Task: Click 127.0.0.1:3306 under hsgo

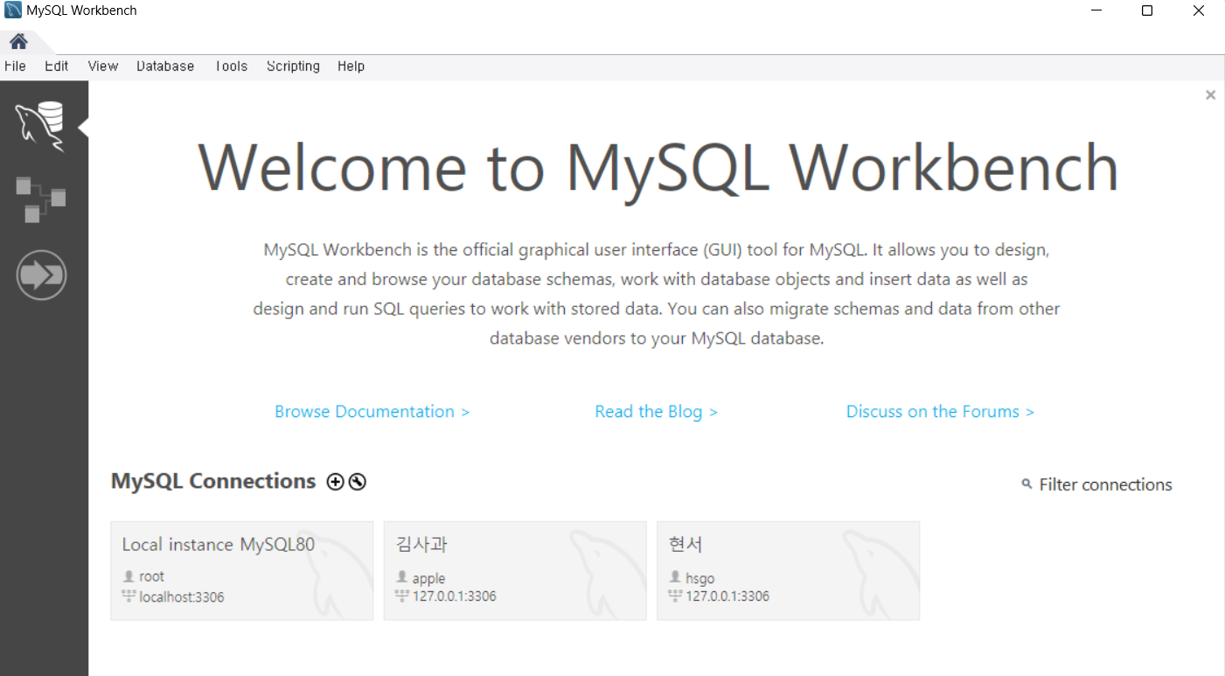Action: [727, 596]
